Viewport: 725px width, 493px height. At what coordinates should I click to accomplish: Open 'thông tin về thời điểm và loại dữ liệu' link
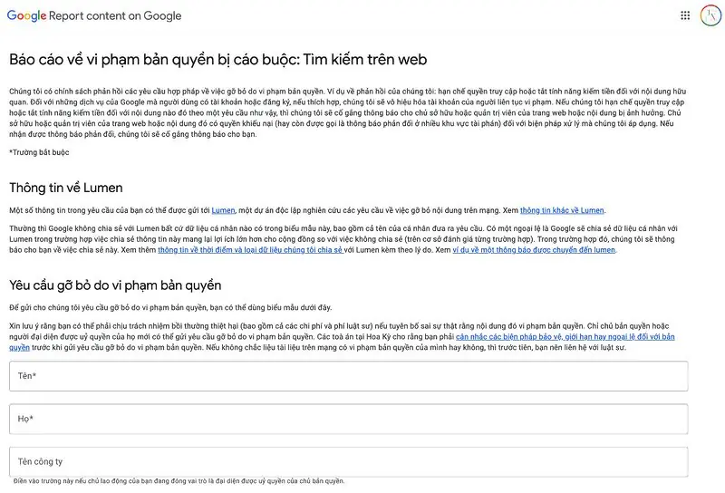click(x=250, y=250)
